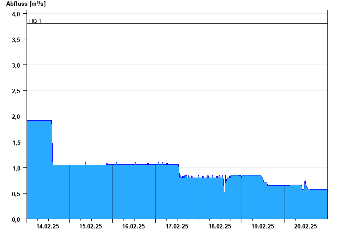Click the 3,0 y-axis value

point(16,65)
